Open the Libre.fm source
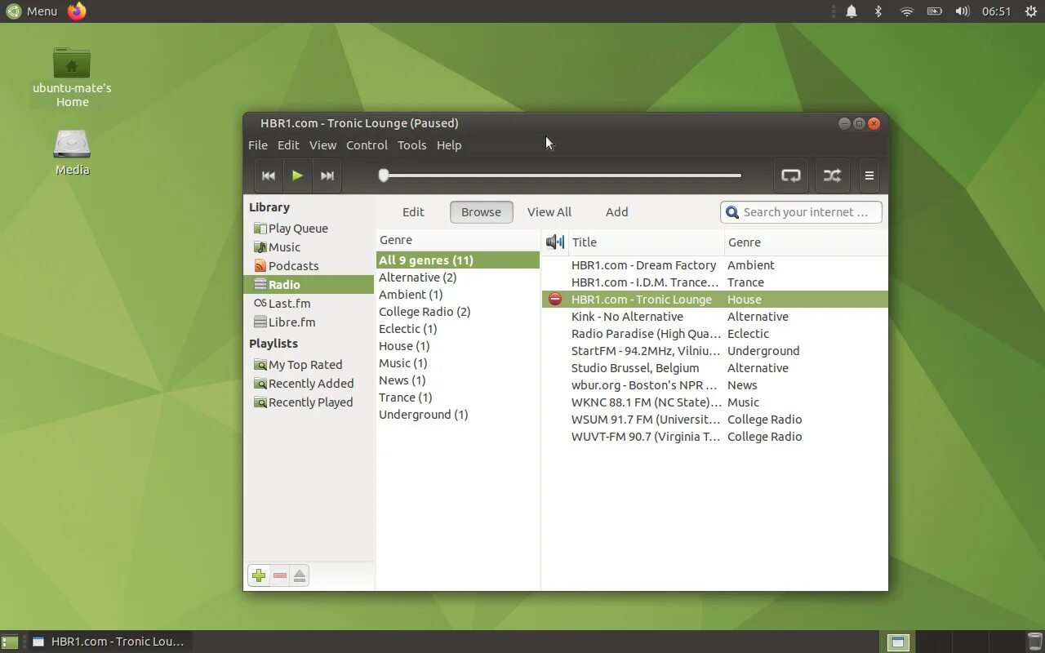1045x653 pixels. pyautogui.click(x=309, y=322)
